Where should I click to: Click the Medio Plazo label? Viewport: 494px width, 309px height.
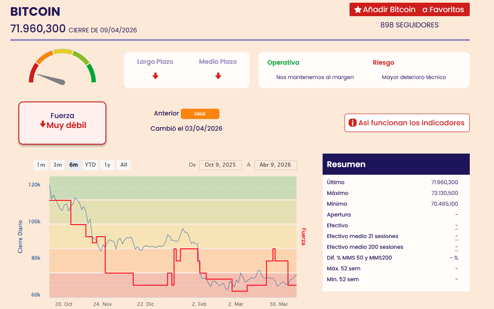tap(218, 62)
